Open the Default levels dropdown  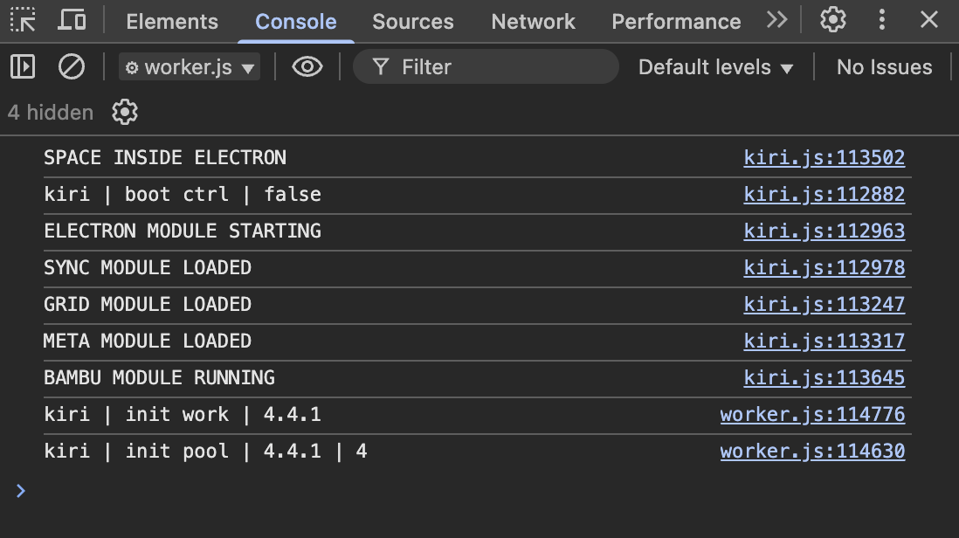[x=715, y=67]
